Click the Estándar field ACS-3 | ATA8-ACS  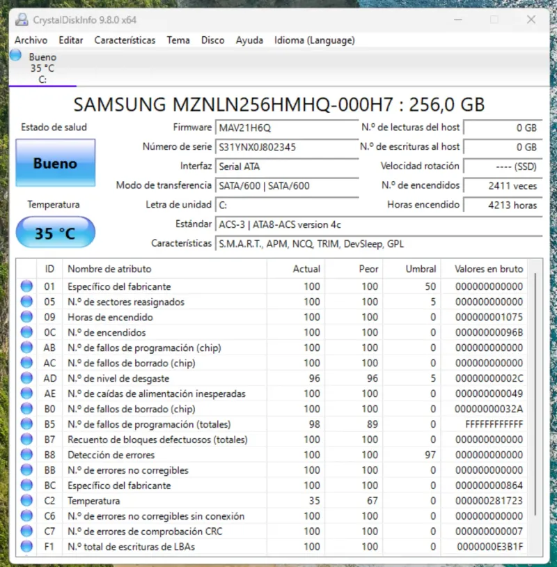379,224
